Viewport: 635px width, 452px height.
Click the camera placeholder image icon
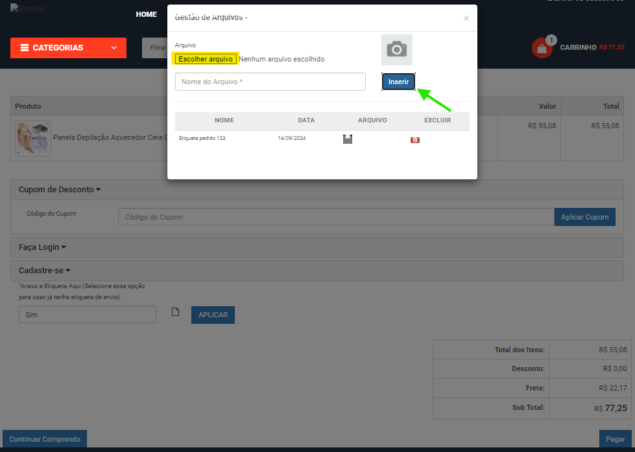396,50
